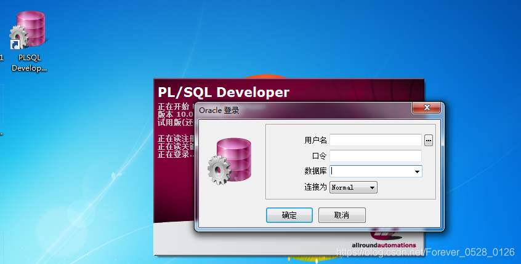This screenshot has width=521, height=264.
Task: Click the allroundautomations logo text
Action: [384, 246]
